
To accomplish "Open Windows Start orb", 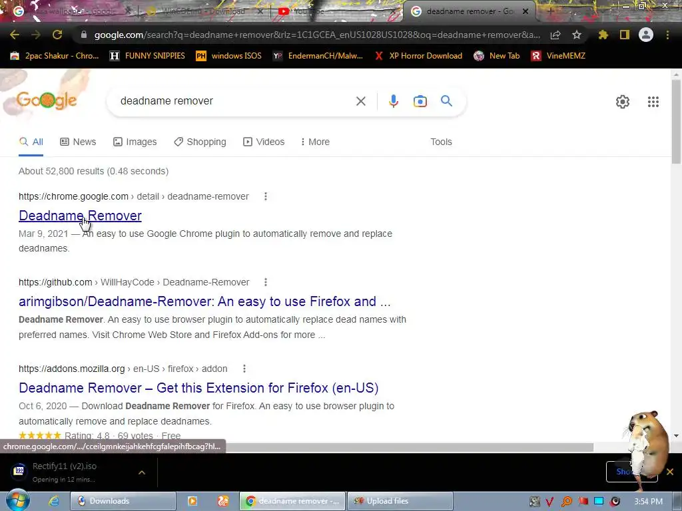I will (x=17, y=500).
